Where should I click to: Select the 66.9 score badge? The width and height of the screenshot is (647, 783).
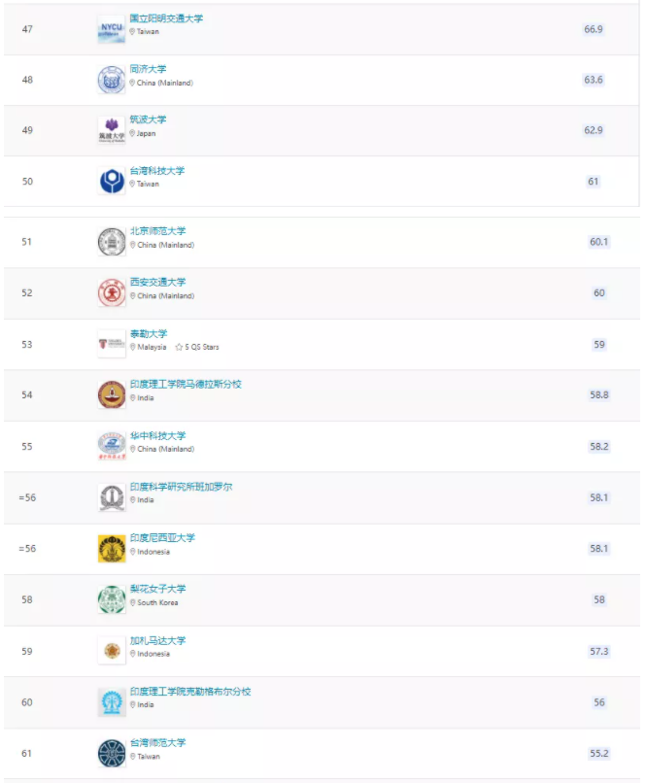pos(594,29)
